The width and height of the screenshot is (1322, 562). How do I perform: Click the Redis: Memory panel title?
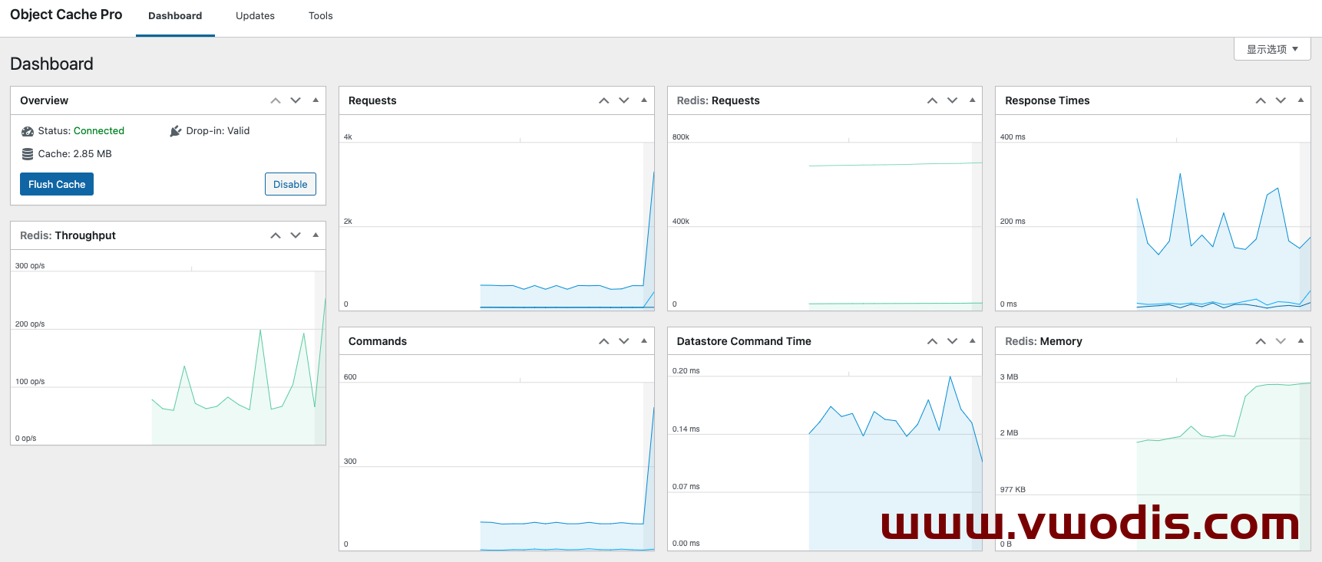(x=1043, y=341)
